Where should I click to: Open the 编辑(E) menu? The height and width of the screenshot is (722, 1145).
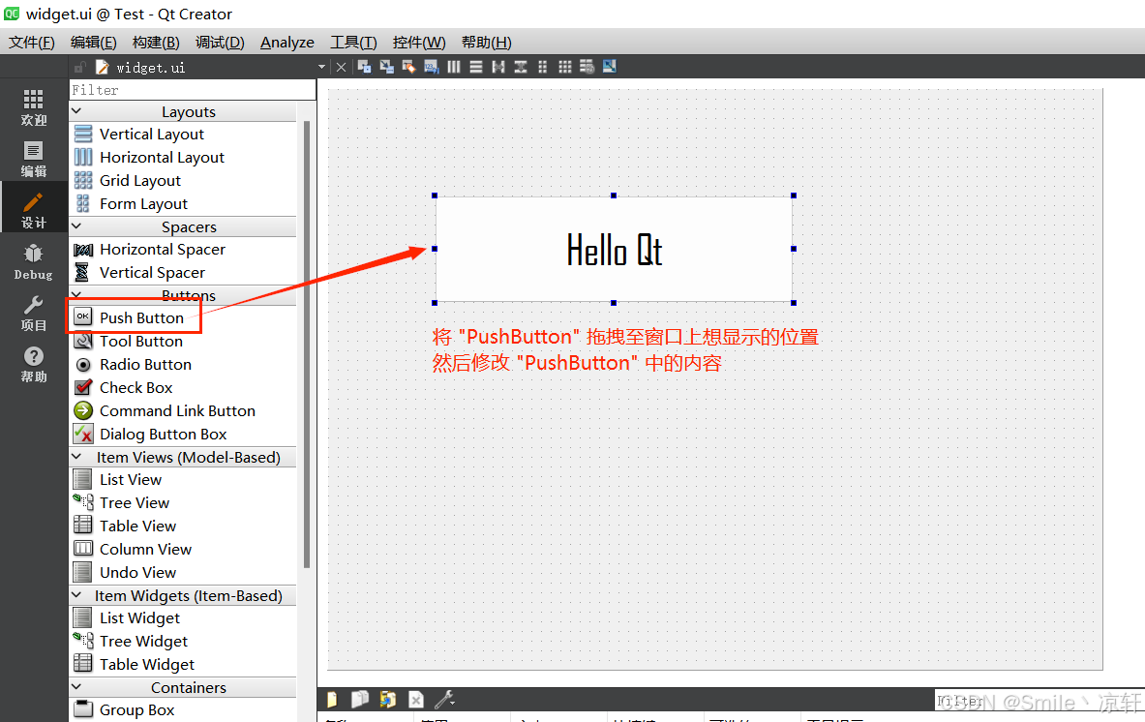(94, 43)
